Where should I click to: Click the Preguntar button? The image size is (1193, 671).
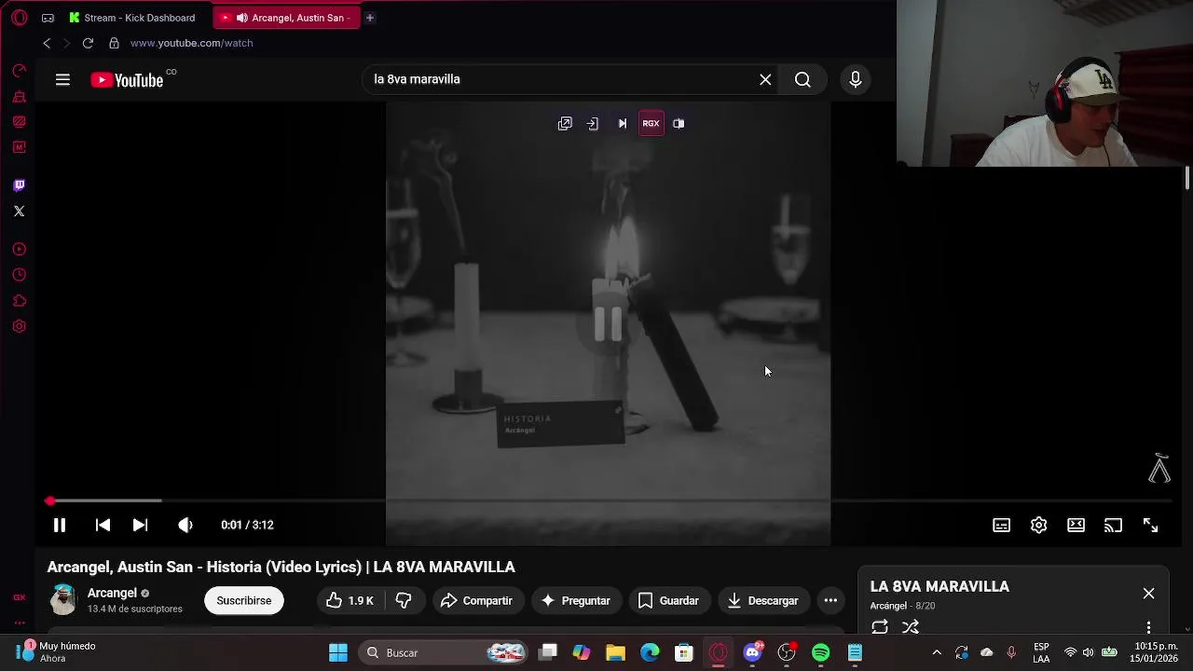coord(576,601)
